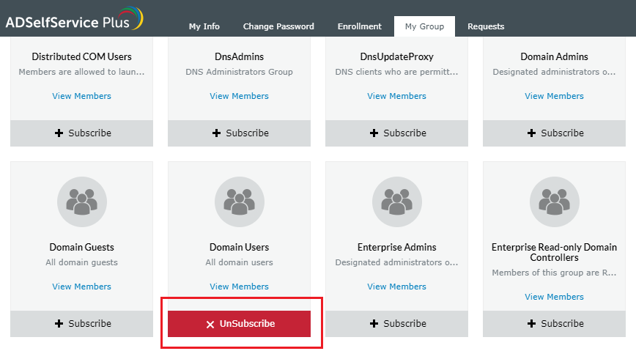View members of Domain Admins group
This screenshot has width=636, height=351.
tap(555, 96)
